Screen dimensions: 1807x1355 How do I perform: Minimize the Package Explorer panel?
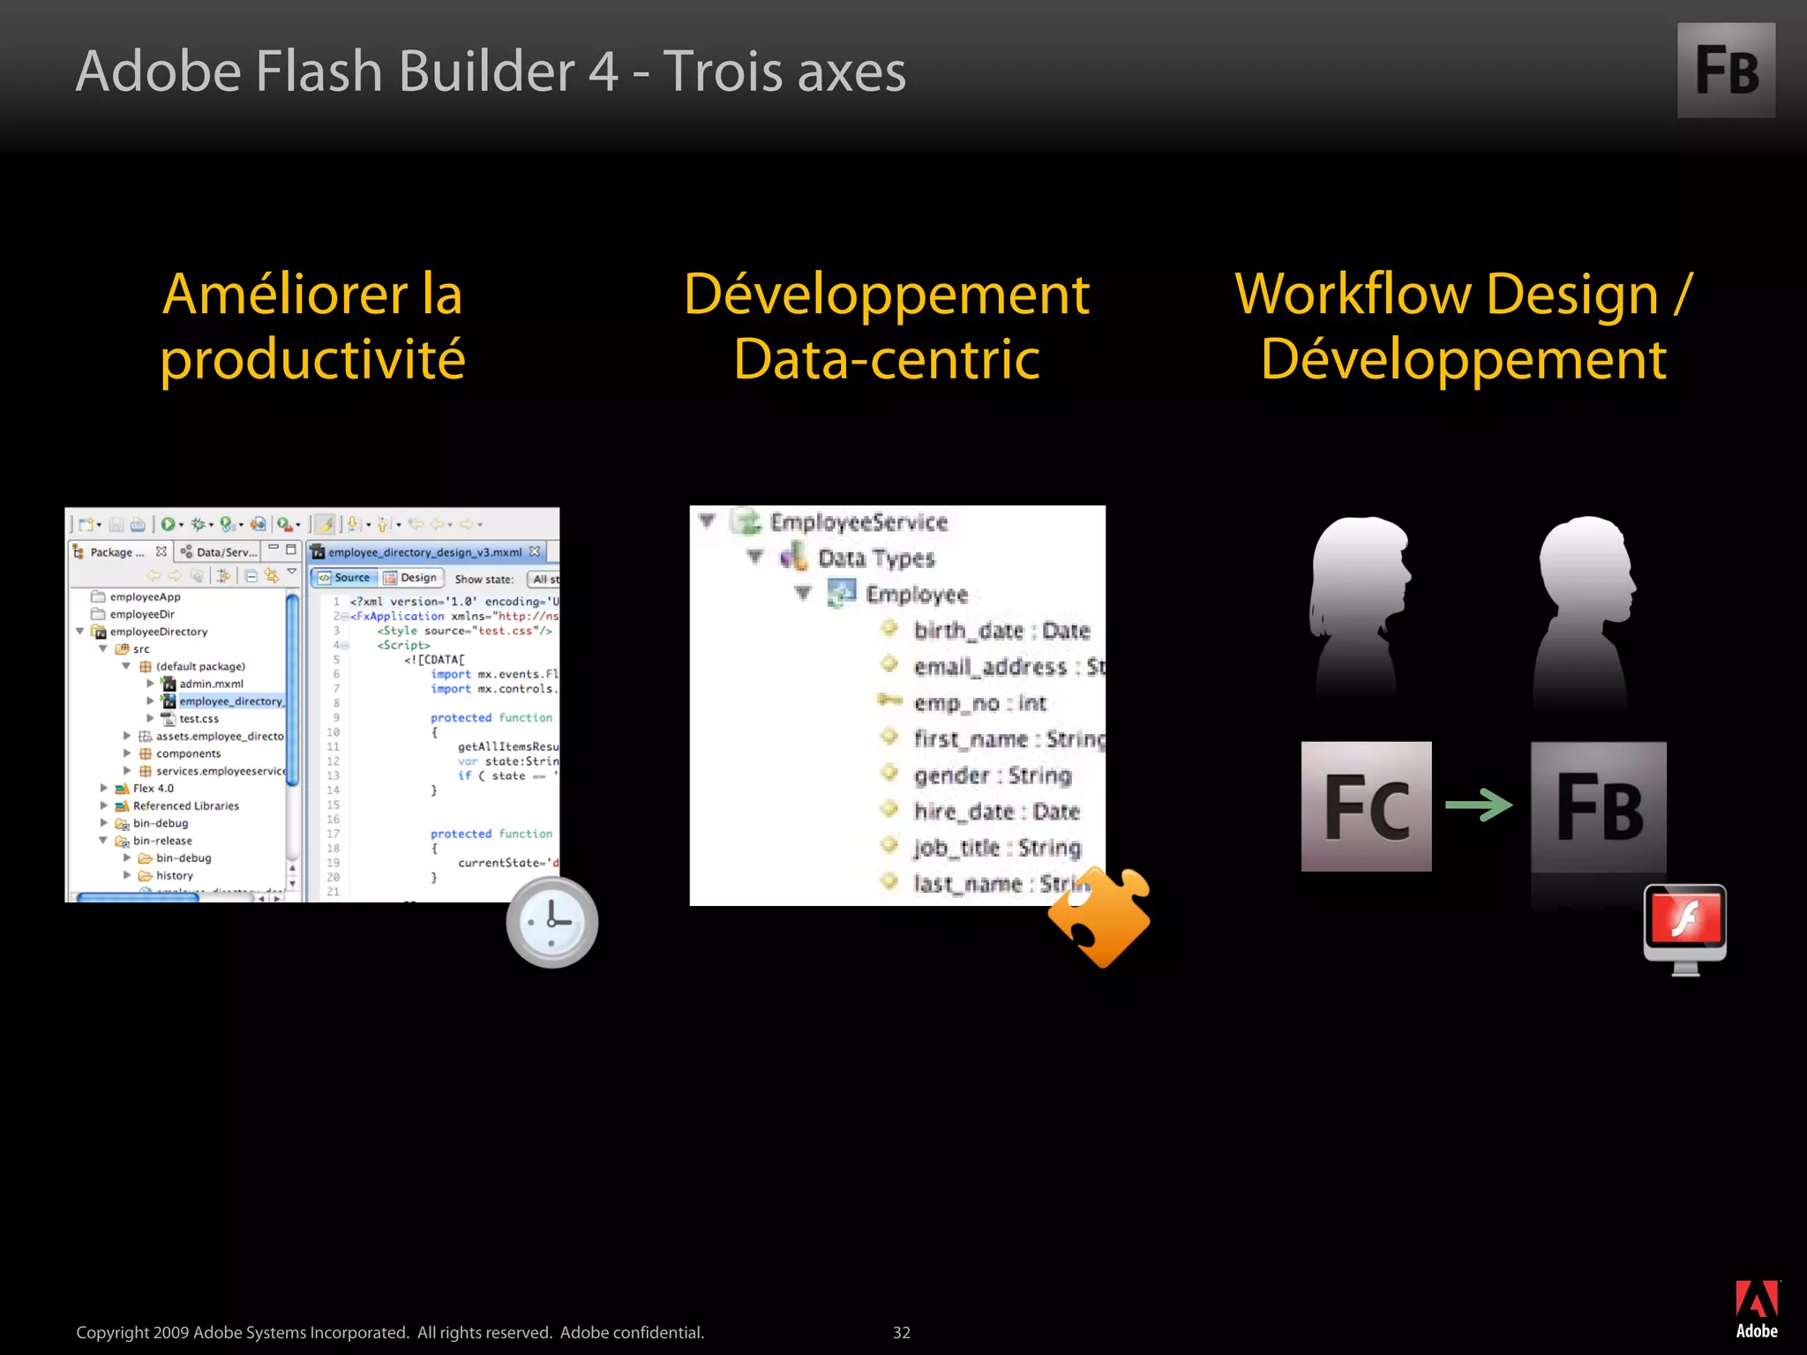274,549
